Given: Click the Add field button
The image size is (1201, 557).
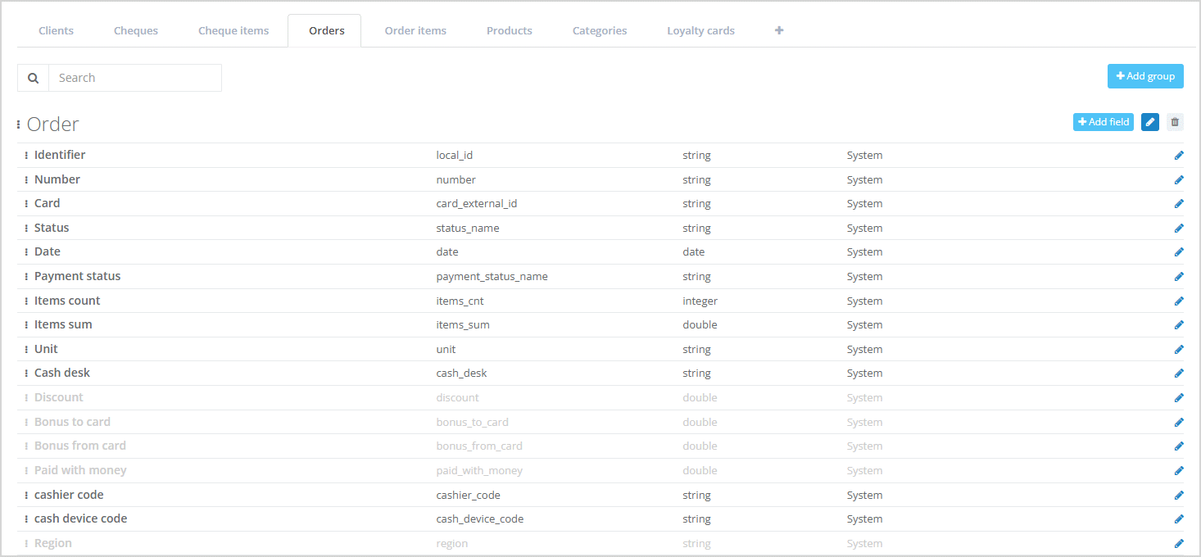Looking at the screenshot, I should [1103, 122].
